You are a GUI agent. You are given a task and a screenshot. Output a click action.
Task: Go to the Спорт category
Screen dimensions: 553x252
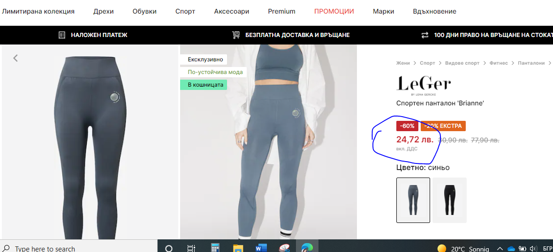pos(185,11)
